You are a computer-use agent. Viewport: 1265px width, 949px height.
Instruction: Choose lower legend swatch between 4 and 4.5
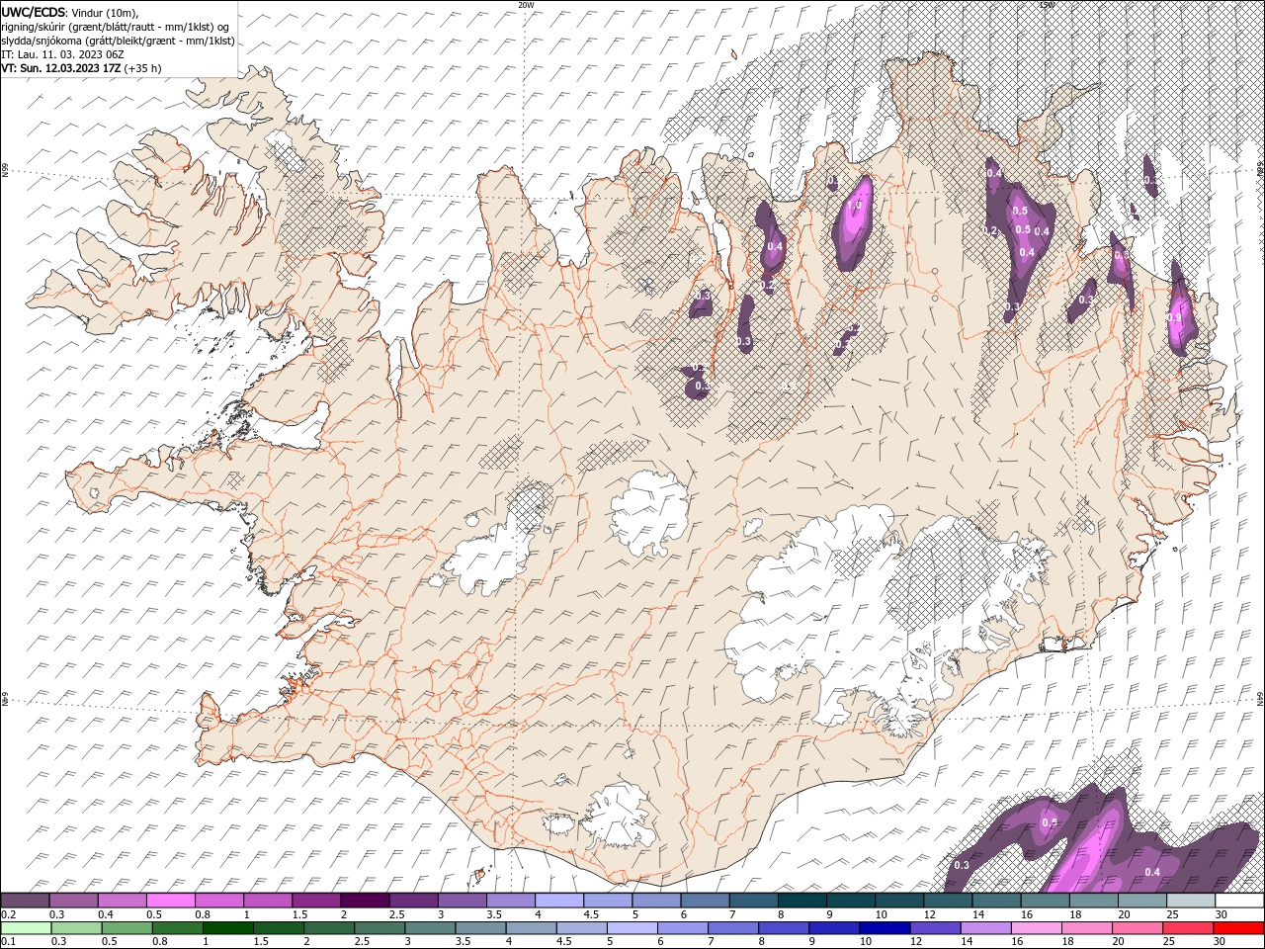[x=530, y=928]
